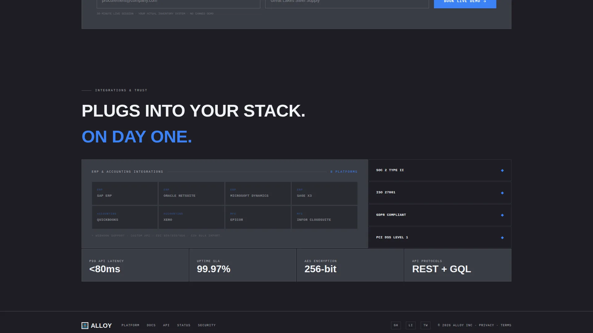This screenshot has height=333, width=593.
Task: Open the Security footer link
Action: tap(207, 325)
